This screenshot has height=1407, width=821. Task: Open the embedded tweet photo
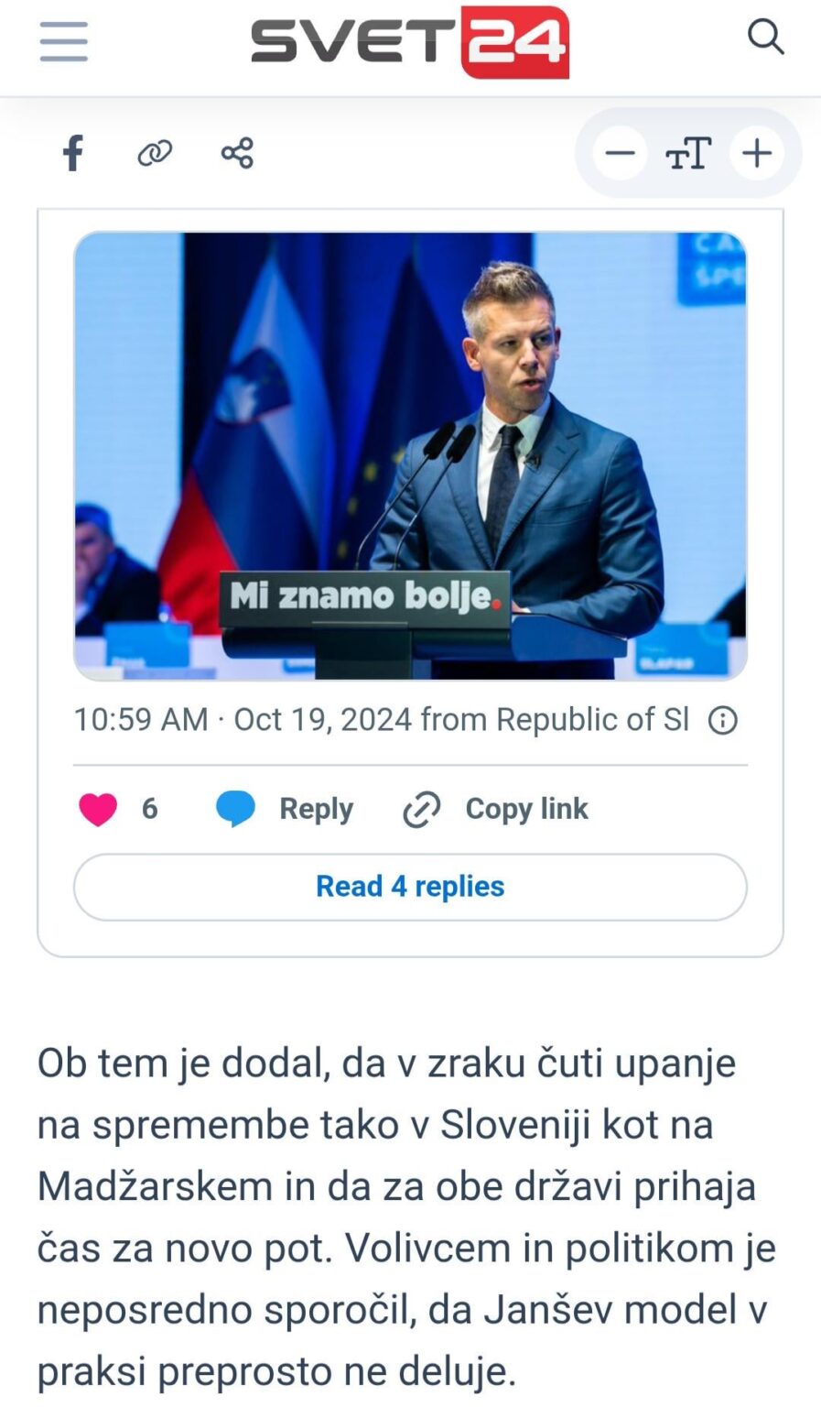(410, 456)
